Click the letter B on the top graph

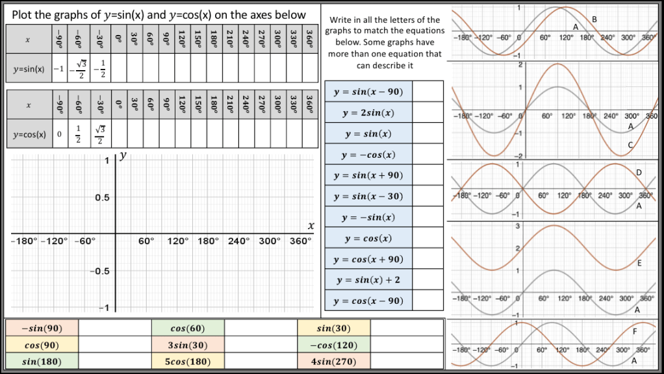[595, 18]
